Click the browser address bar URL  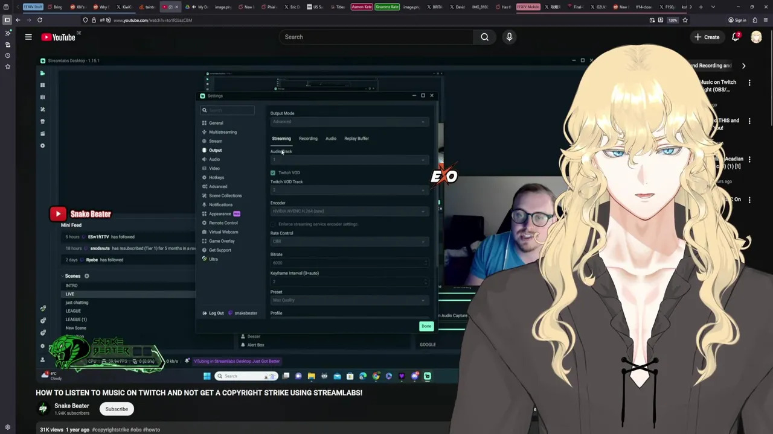pos(153,20)
